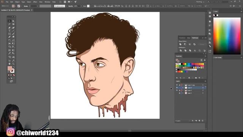Open the Effect menu

point(35,2)
